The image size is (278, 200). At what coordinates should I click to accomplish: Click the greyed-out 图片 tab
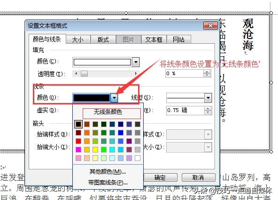pos(128,40)
